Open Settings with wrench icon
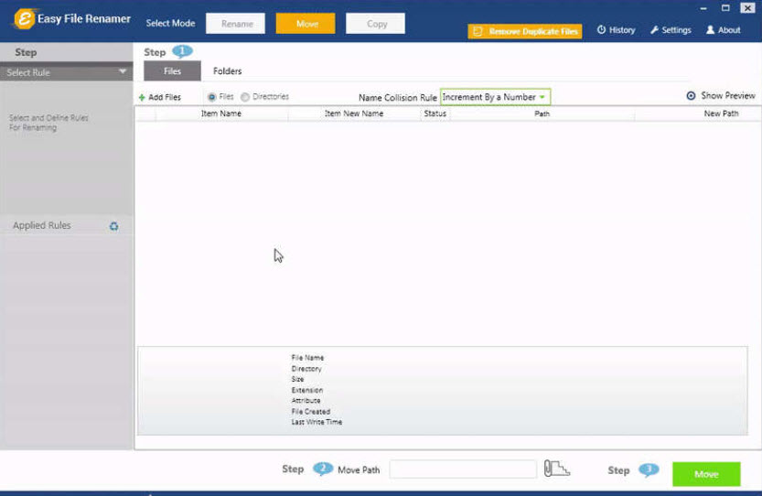This screenshot has height=496, width=762. pos(671,30)
